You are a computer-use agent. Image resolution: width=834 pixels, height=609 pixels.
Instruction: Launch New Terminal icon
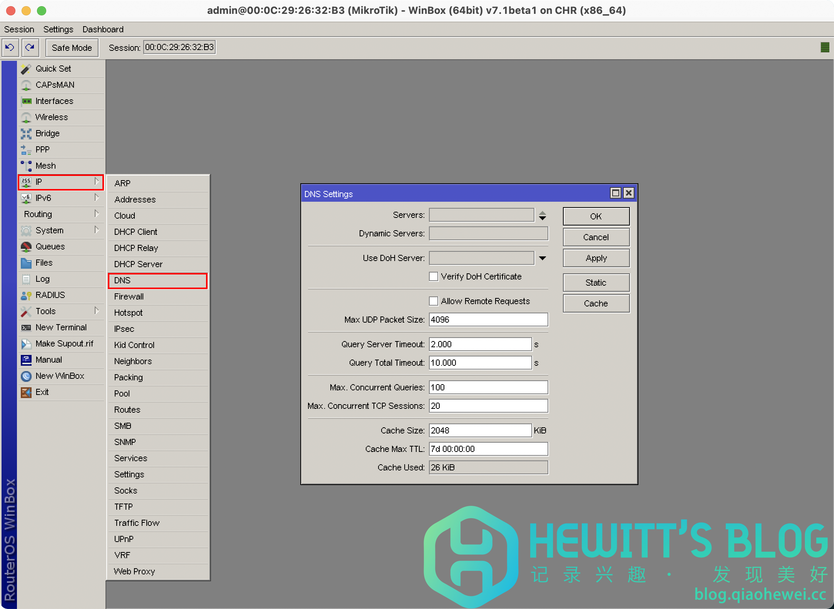click(x=26, y=328)
